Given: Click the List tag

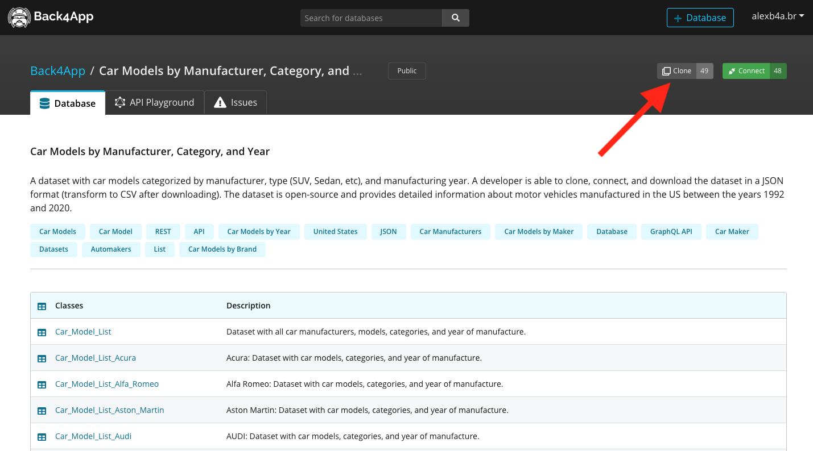Looking at the screenshot, I should click(x=160, y=249).
